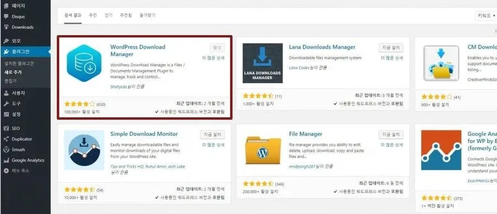
Task: Click WordPress Download Manager hexagon logo
Action: point(84,63)
